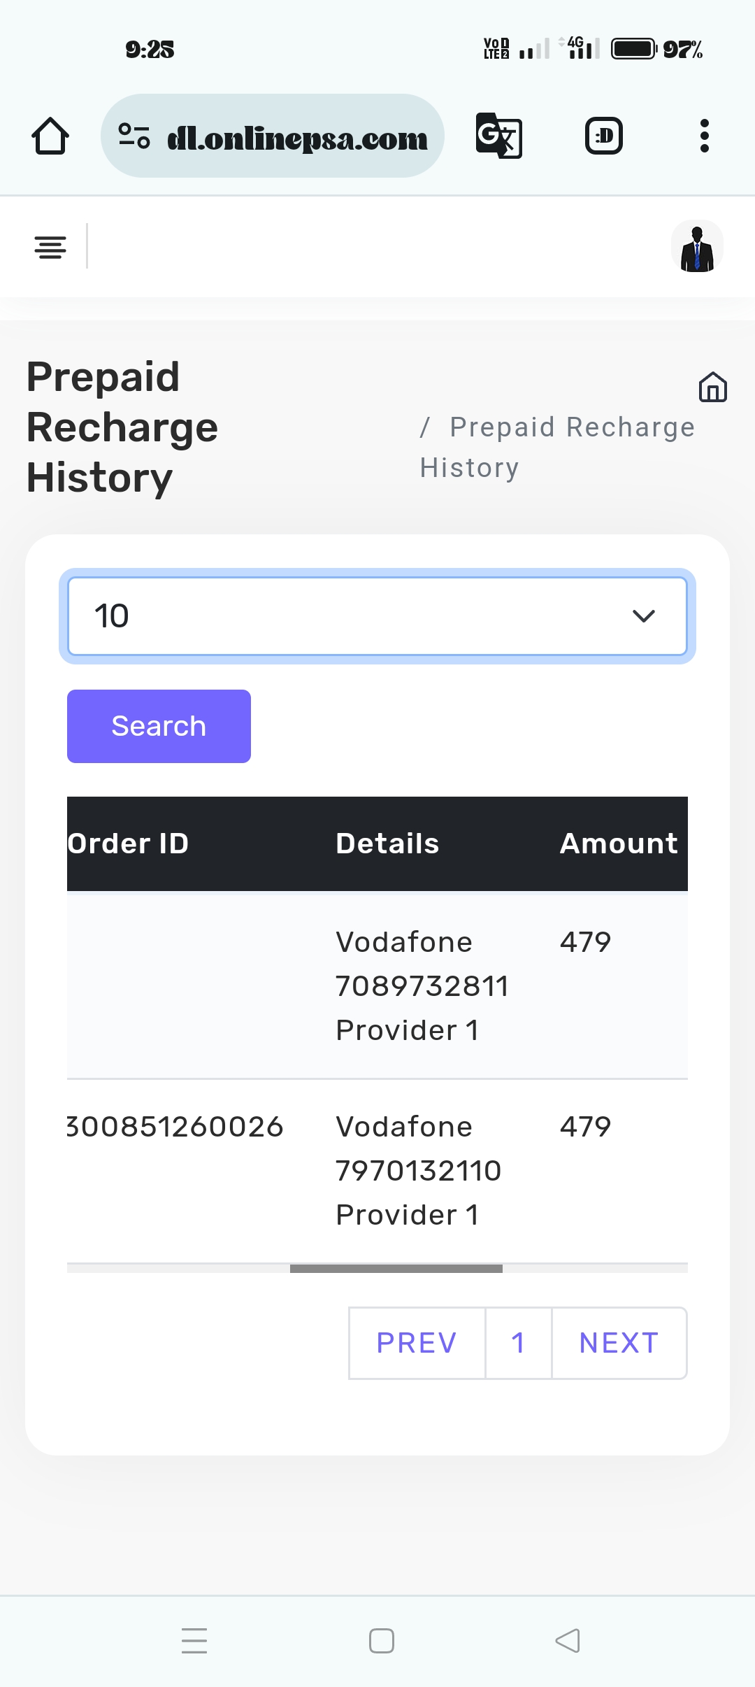Tap the browser home icon
This screenshot has width=755, height=1687.
click(50, 136)
